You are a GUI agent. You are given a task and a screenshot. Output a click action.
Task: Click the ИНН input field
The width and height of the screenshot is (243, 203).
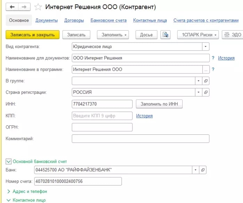click(102, 104)
